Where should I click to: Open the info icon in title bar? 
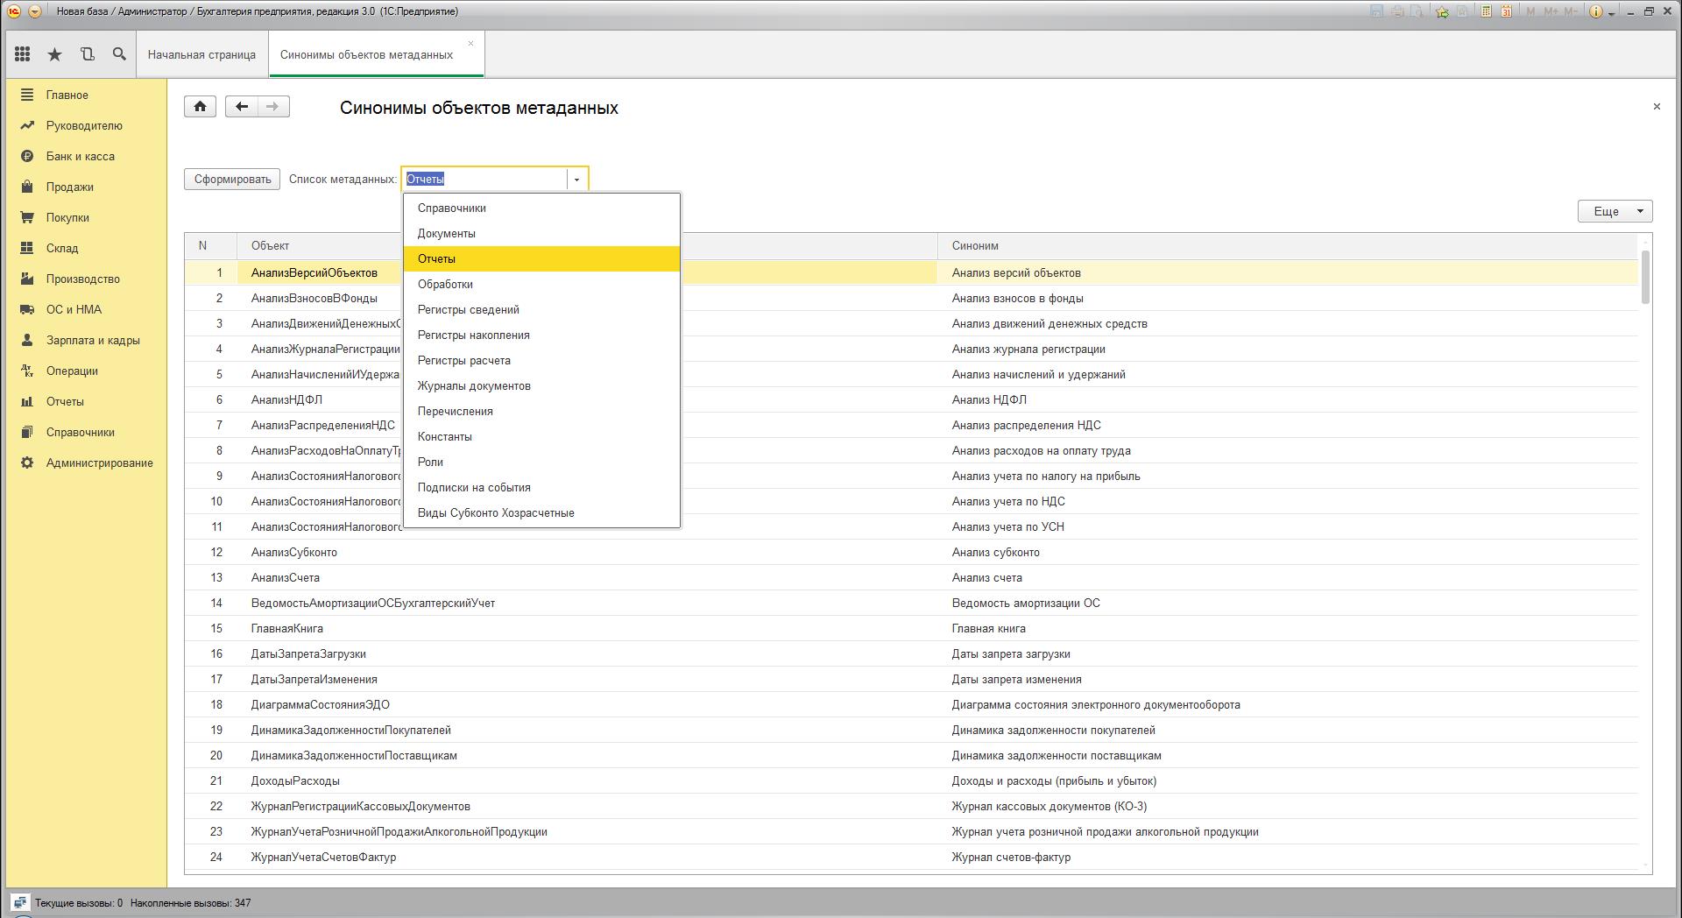pos(1595,11)
